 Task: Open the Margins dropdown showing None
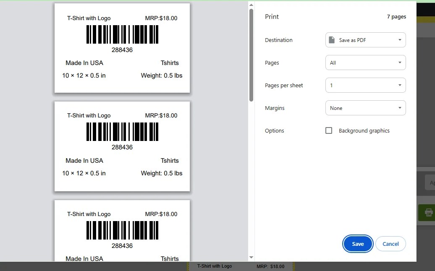click(x=365, y=108)
